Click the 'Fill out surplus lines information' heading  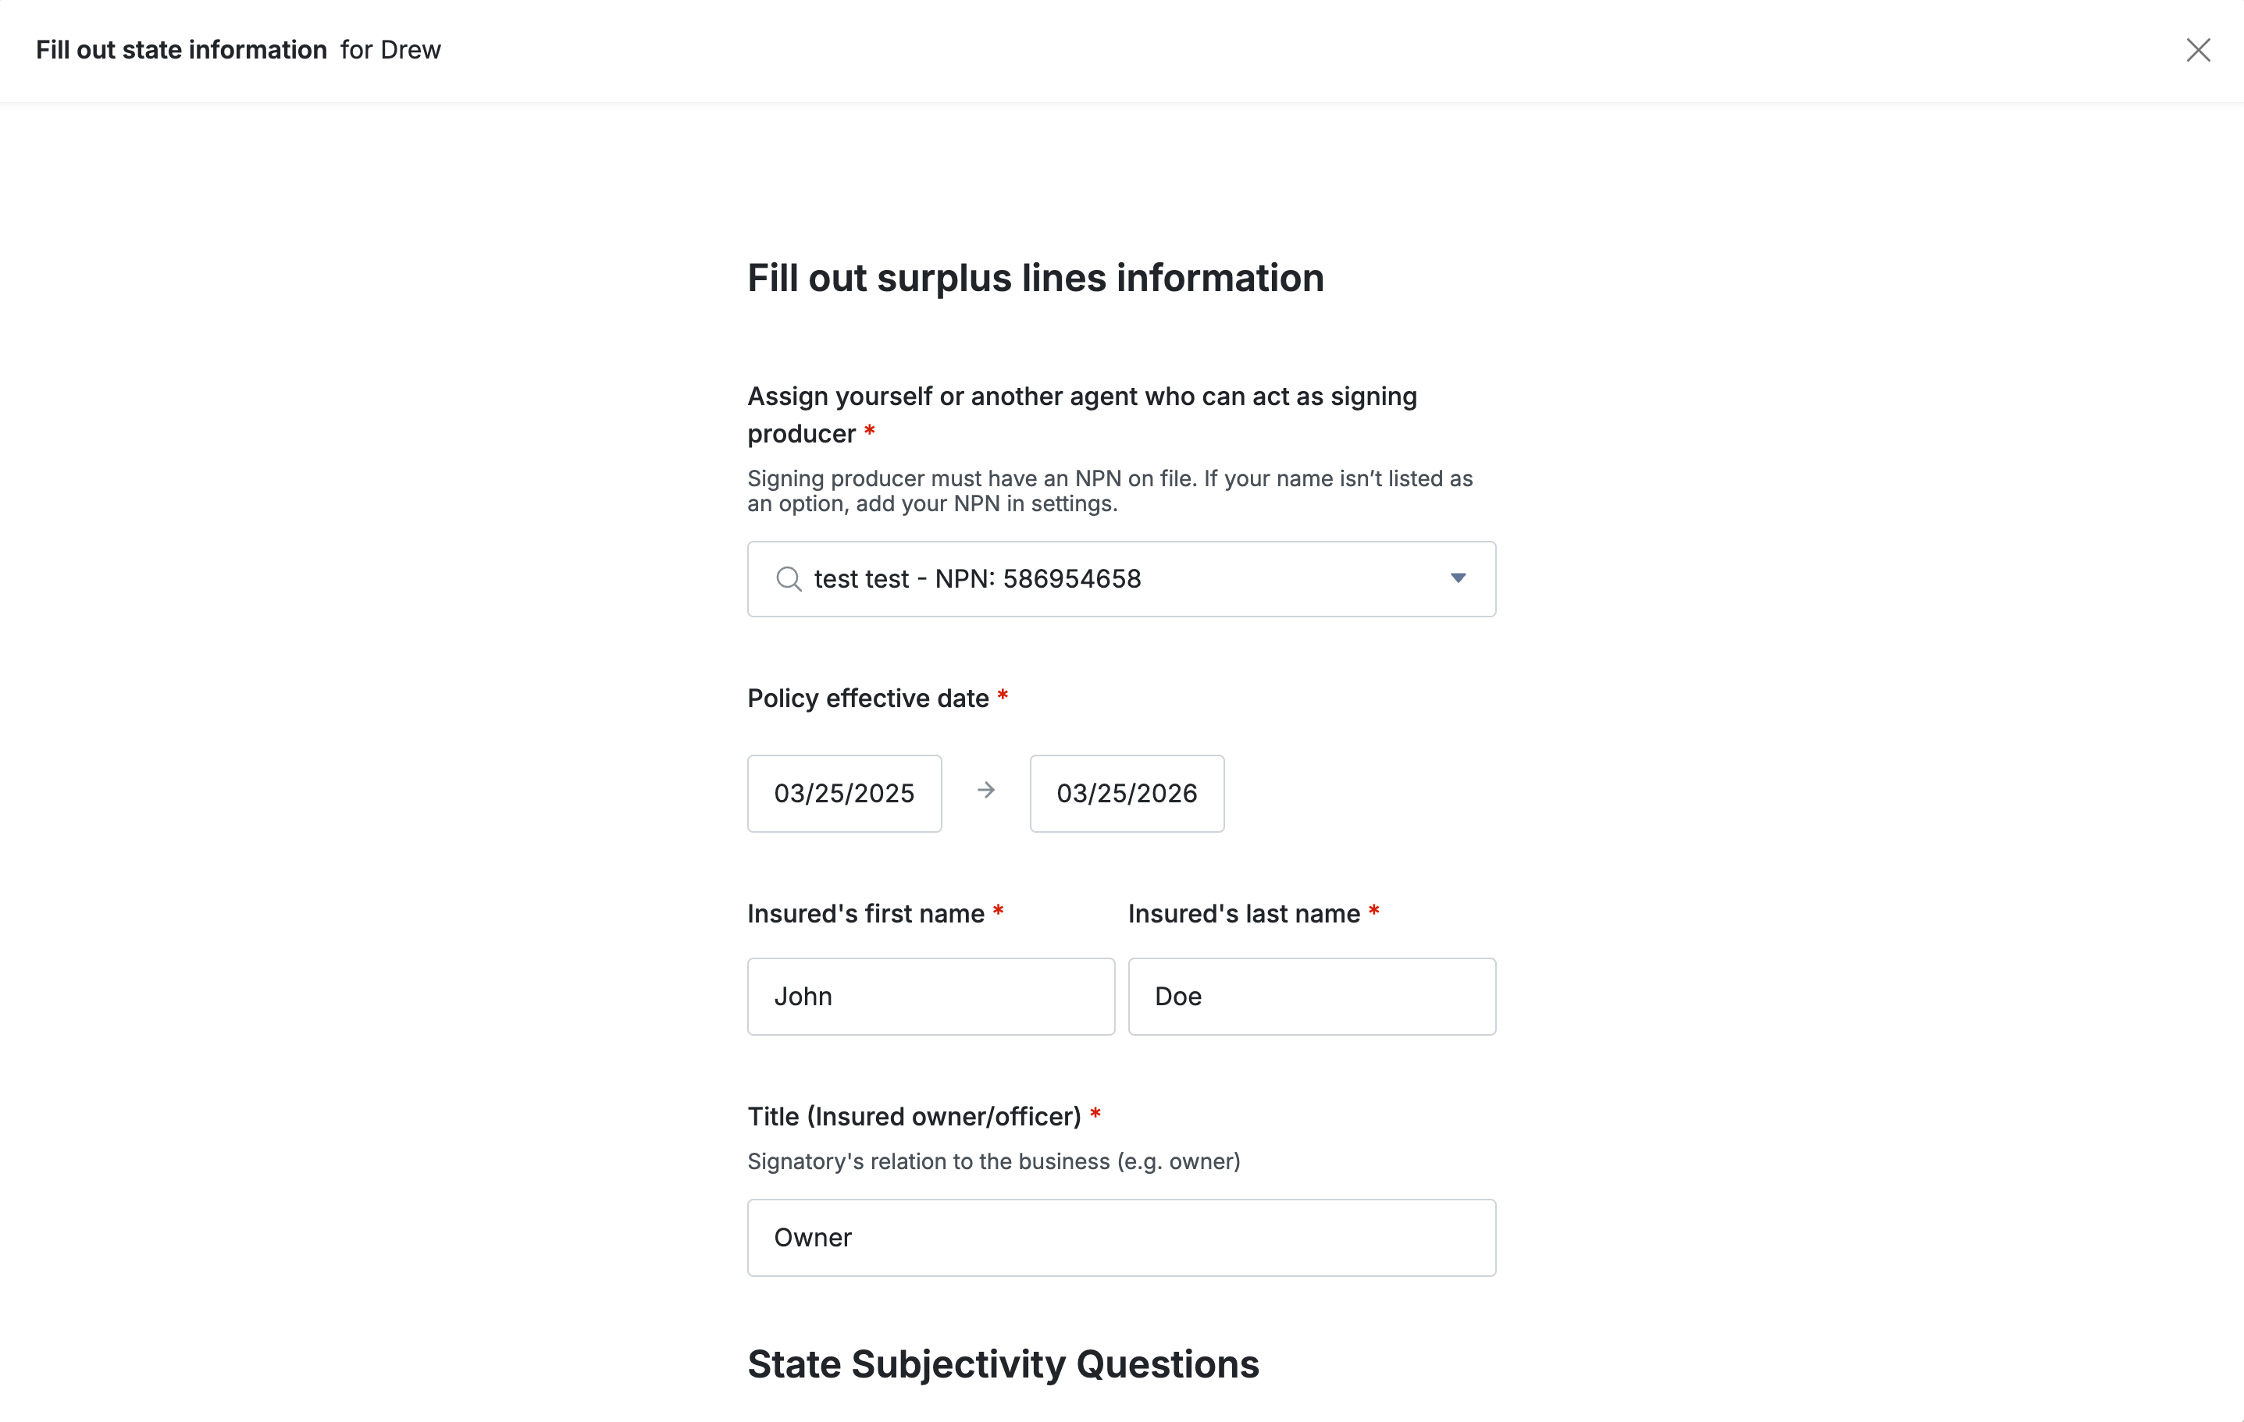(1035, 279)
